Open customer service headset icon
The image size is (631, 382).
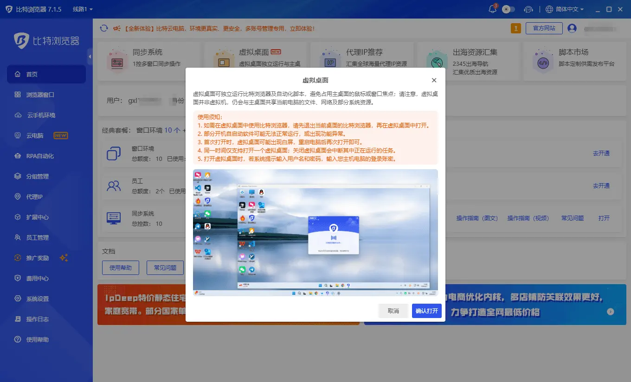pyautogui.click(x=528, y=9)
